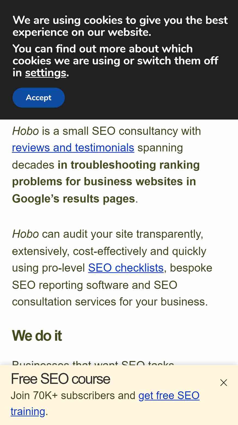Click the bold 'in troubleshooting ranking' text
238x425 pixels.
129,165
